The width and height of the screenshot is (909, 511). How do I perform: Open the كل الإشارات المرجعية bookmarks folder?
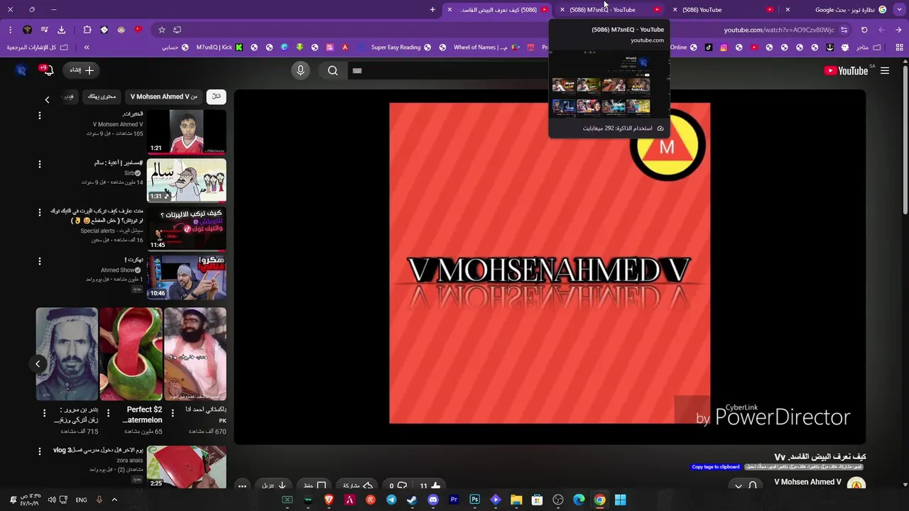[37, 48]
